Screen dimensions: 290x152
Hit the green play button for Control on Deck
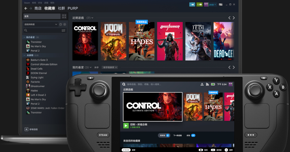[126, 126]
